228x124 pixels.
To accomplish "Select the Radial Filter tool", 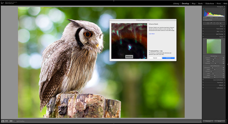I will click(217, 23).
